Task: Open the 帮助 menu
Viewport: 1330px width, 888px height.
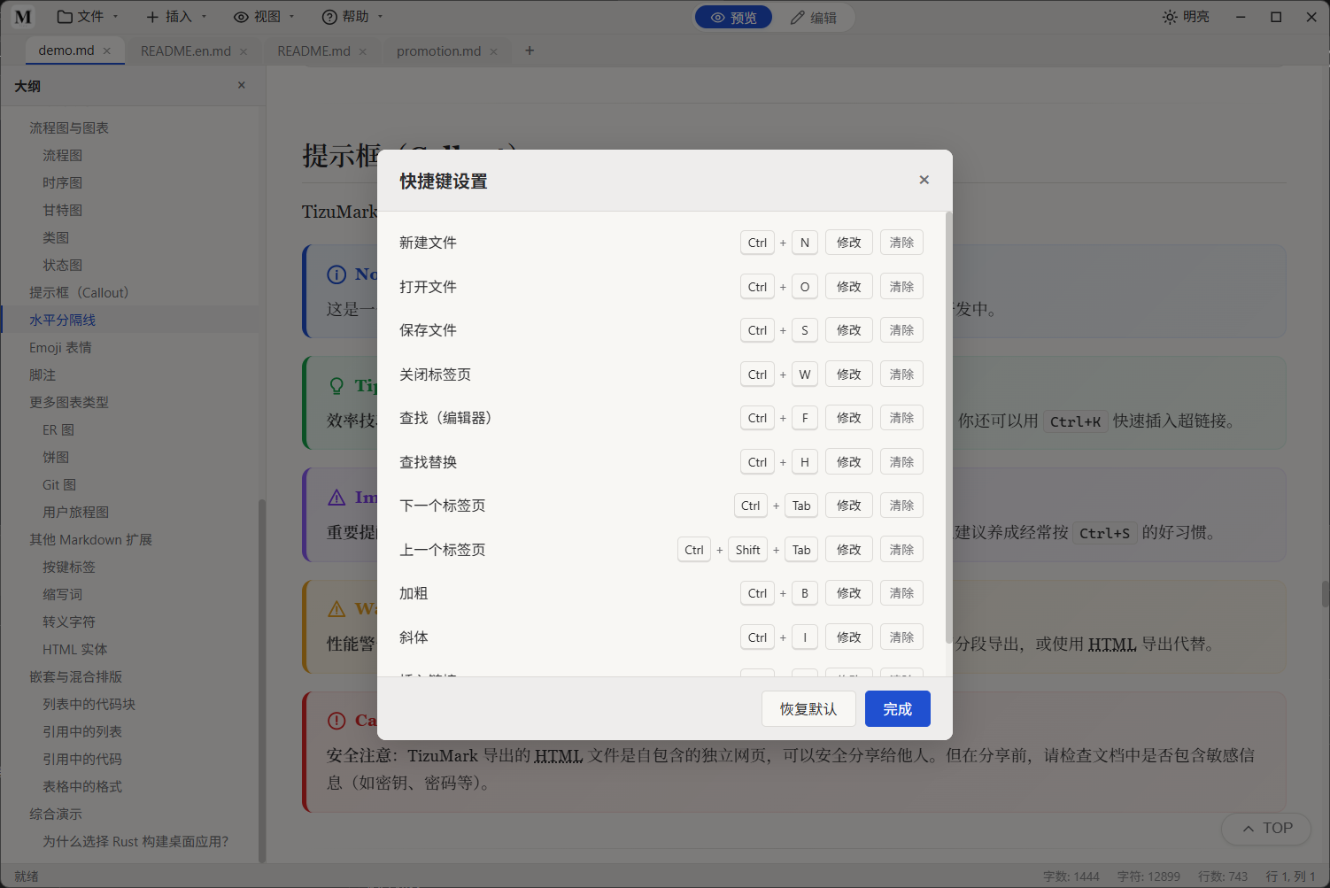Action: (352, 17)
